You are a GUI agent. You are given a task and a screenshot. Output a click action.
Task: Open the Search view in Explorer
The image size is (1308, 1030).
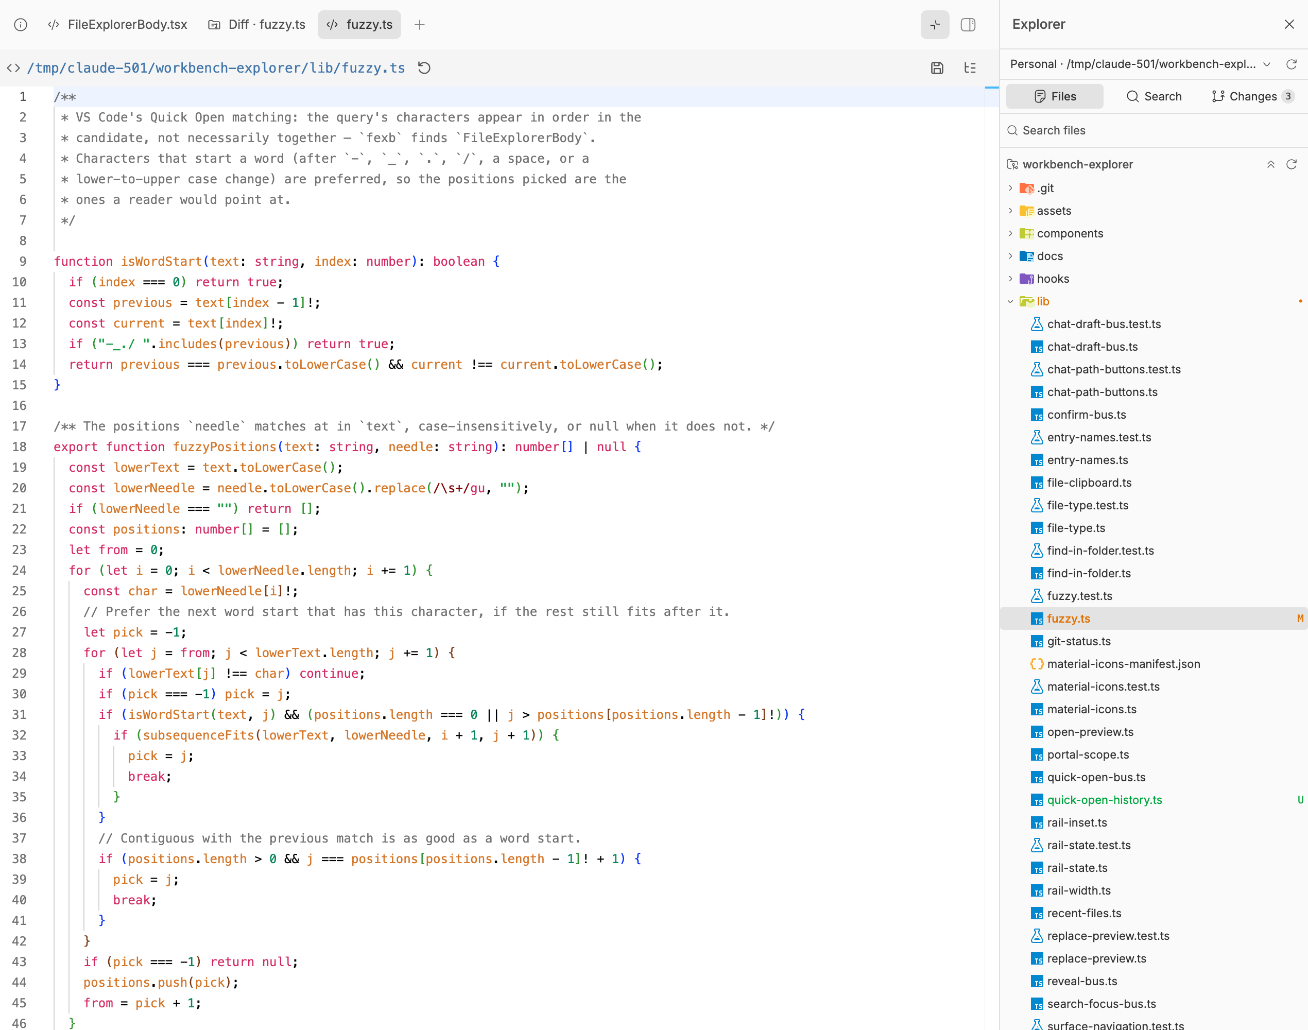[1154, 96]
